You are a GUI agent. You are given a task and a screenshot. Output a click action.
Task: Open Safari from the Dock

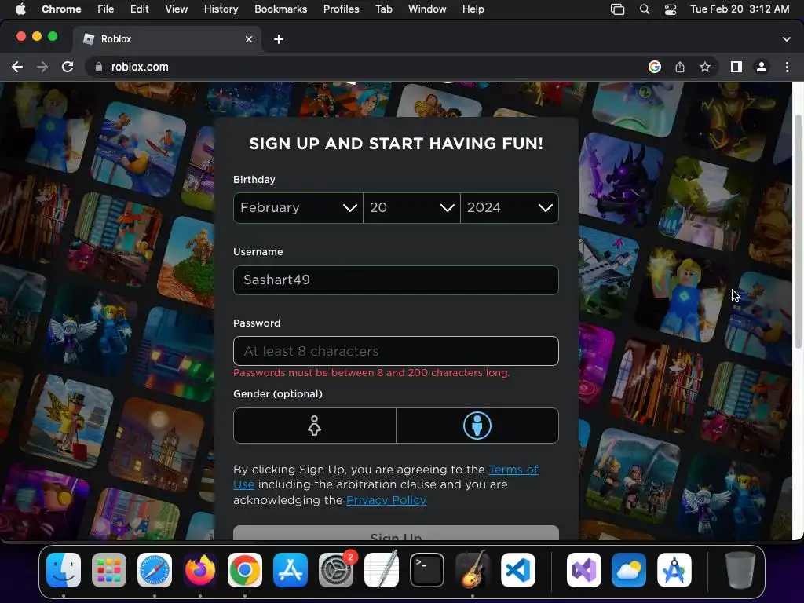(x=155, y=570)
